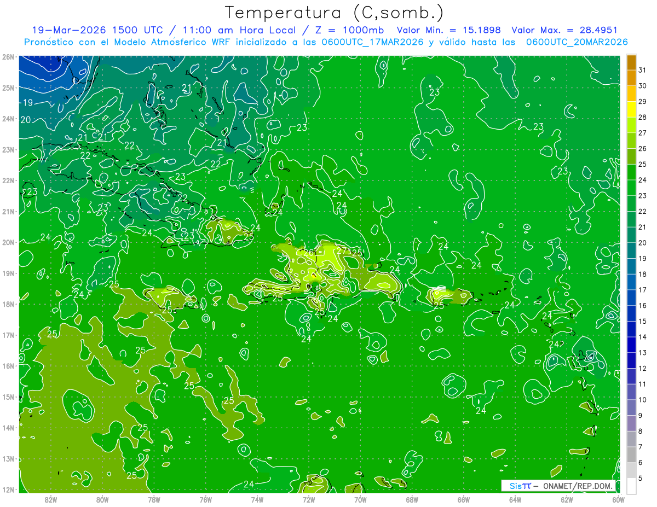Click the '80W' longitude axis label
Viewport: 657px width, 507px height.
102,499
